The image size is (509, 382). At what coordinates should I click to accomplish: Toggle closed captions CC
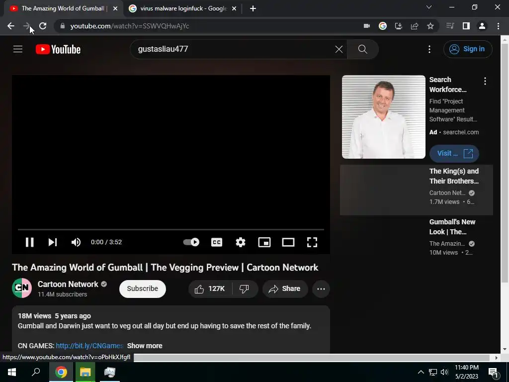217,242
